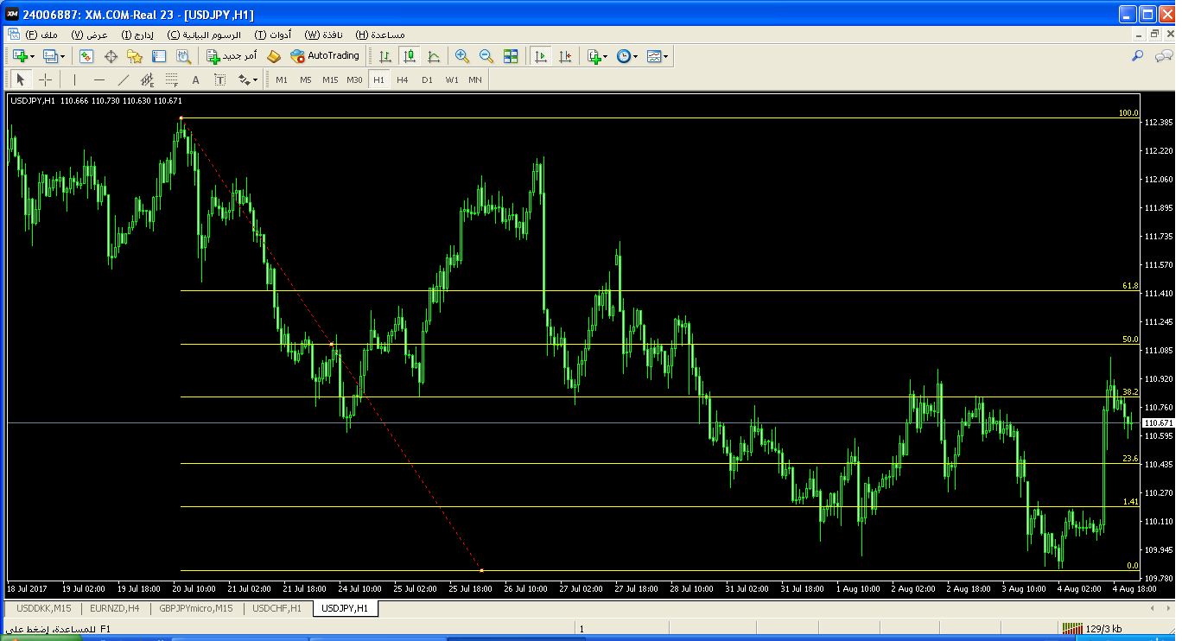
Task: Zoom out of the chart
Action: coord(486,56)
